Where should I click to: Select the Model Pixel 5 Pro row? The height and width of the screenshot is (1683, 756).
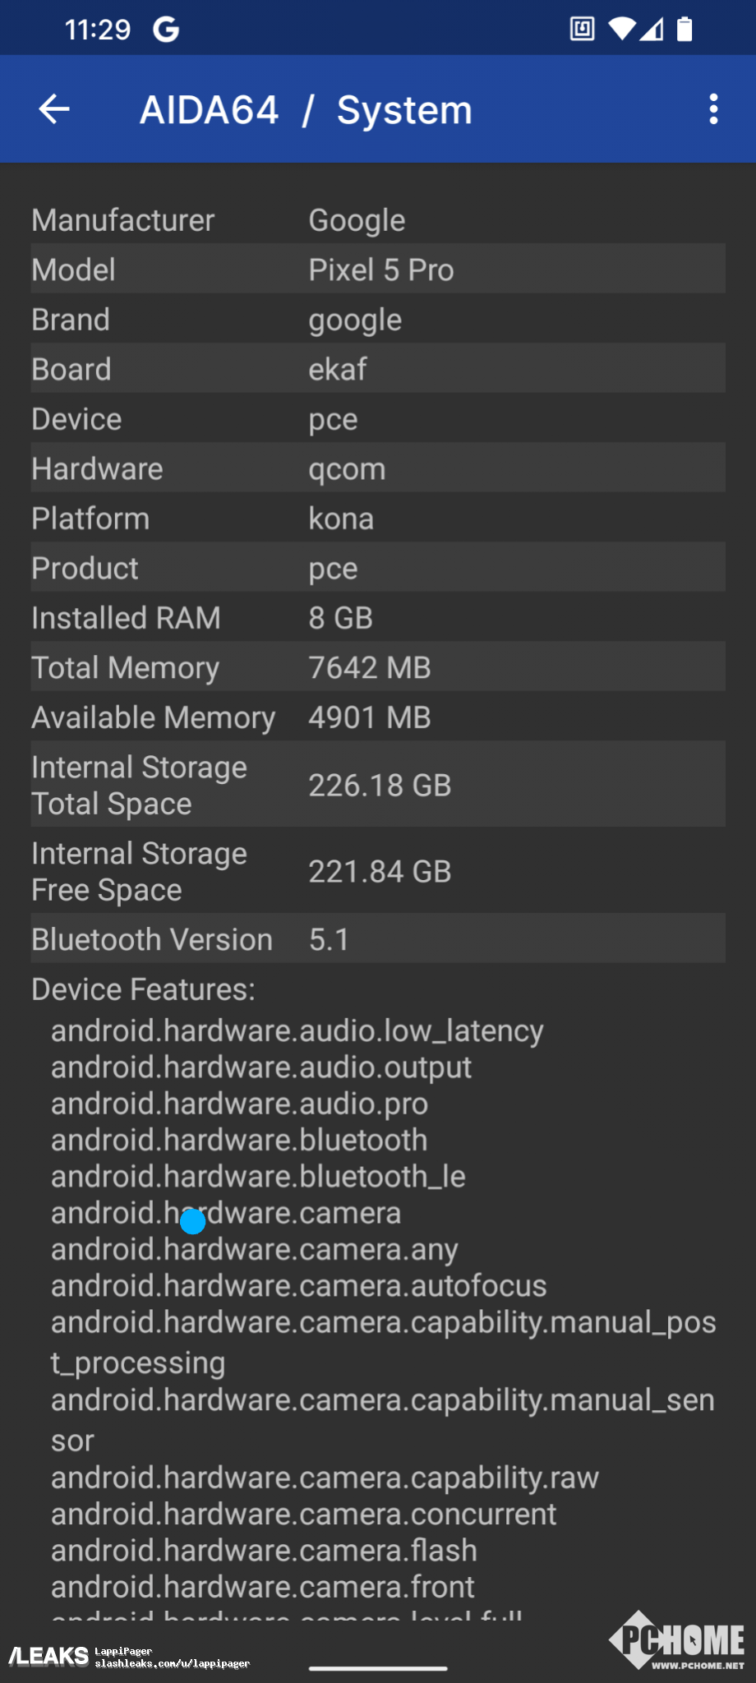tap(378, 270)
